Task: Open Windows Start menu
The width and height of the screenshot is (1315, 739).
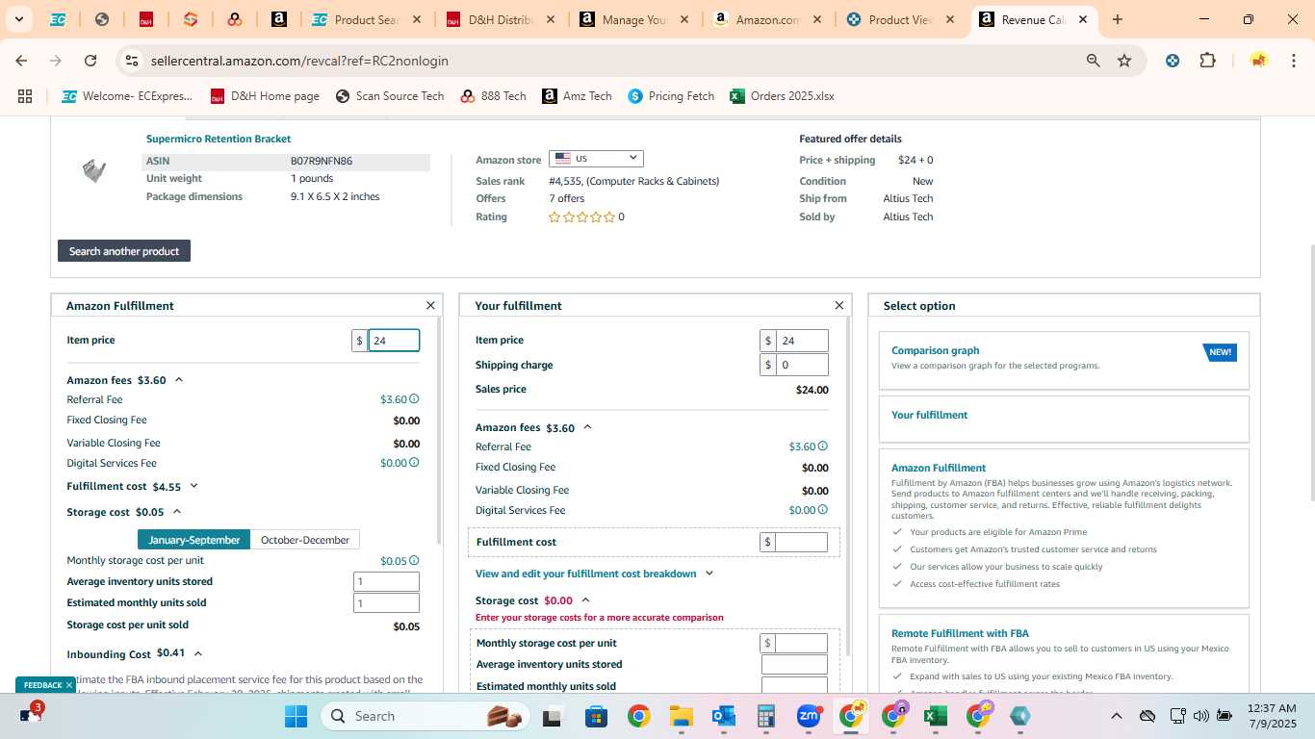Action: [296, 716]
